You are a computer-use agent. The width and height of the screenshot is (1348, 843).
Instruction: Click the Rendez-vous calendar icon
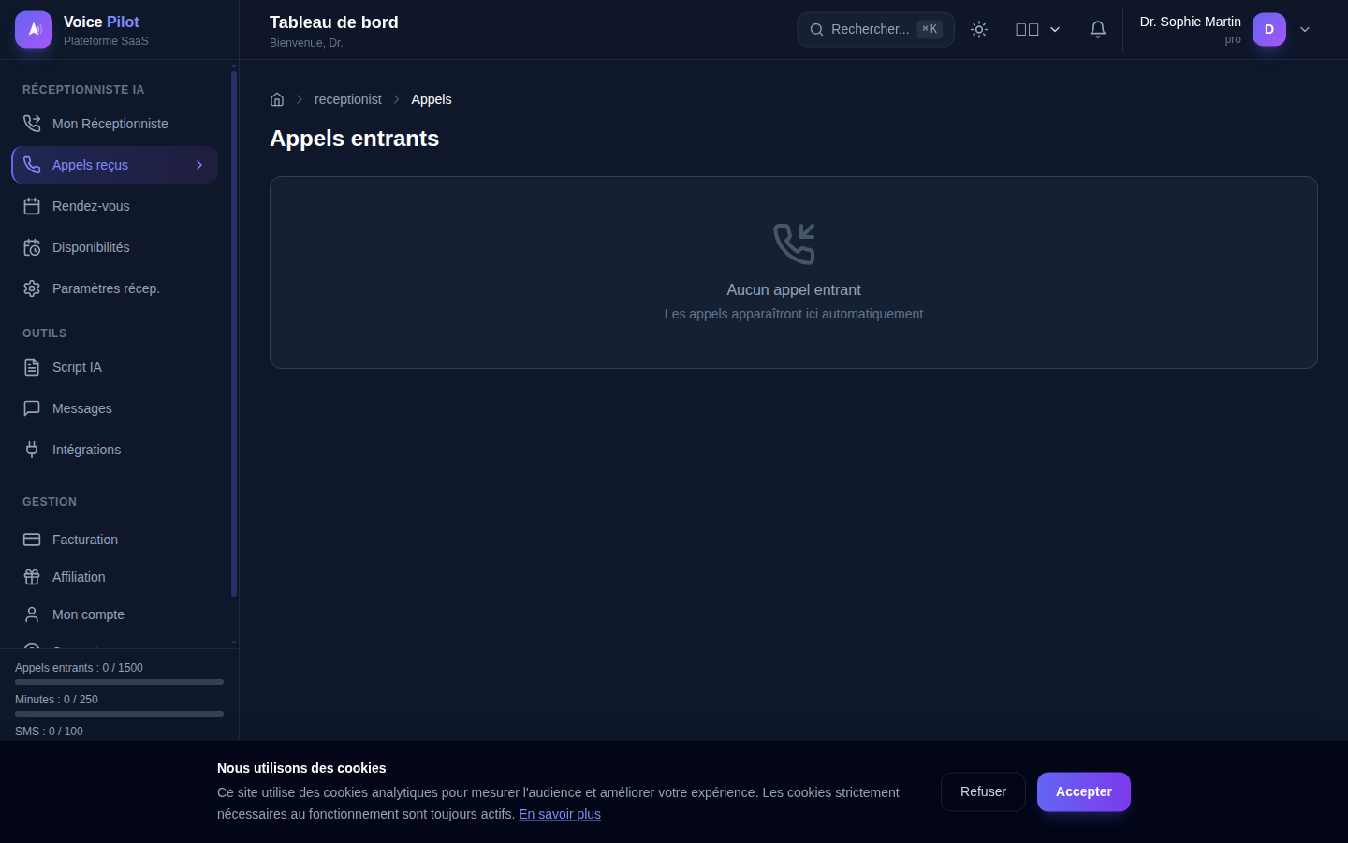32,206
